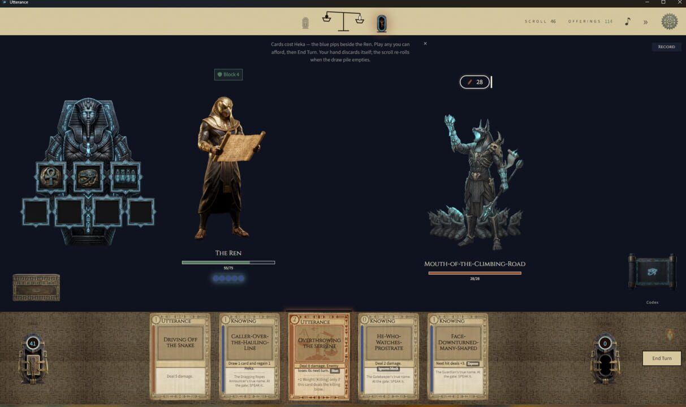Click the enemy's 28/28 health bar
This screenshot has height=407, width=686.
tap(474, 273)
